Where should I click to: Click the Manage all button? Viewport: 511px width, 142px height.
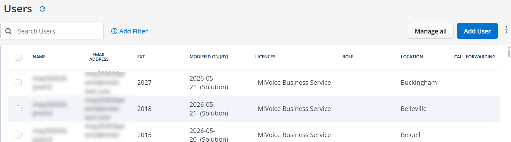coord(431,31)
